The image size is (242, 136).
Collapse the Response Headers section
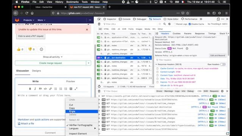pos(156,64)
